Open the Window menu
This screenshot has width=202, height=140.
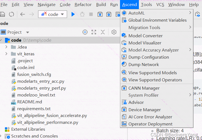tap(177, 5)
